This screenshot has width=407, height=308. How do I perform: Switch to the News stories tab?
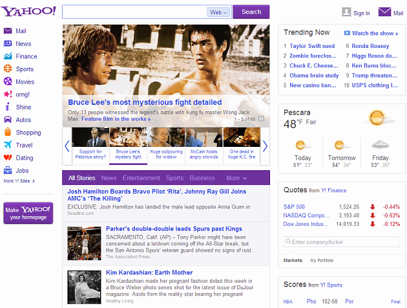coord(109,178)
